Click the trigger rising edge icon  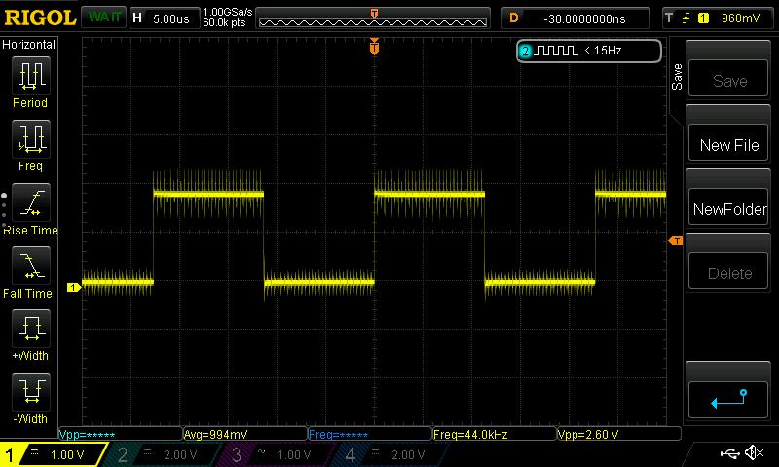(686, 18)
